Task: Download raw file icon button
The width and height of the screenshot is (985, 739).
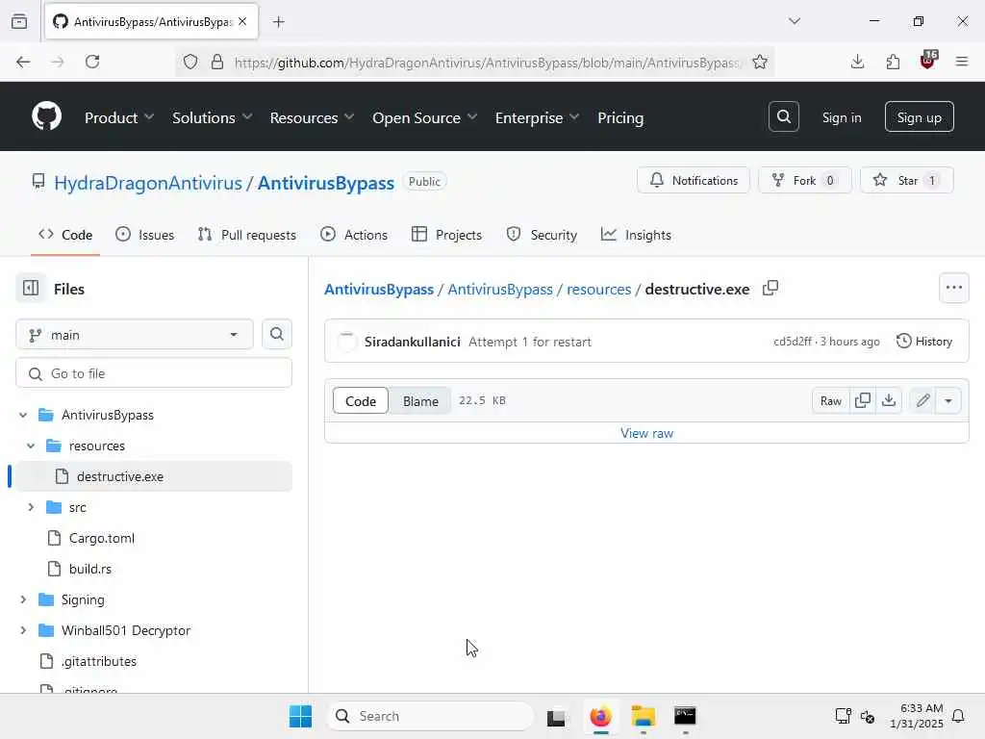Action: click(888, 400)
